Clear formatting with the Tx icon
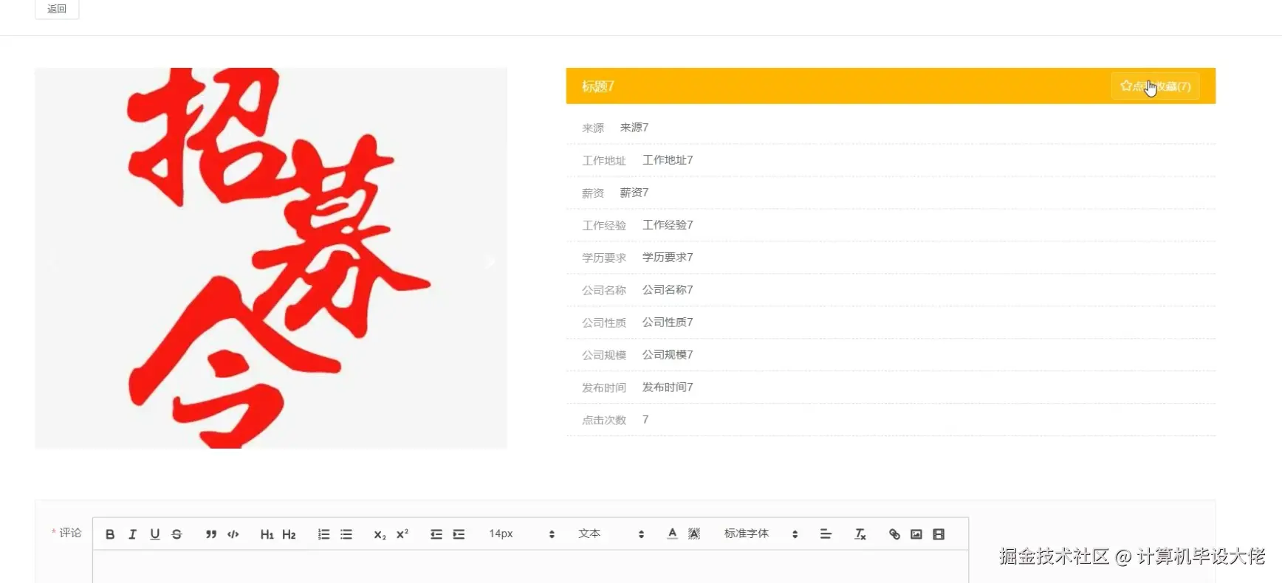 point(860,534)
